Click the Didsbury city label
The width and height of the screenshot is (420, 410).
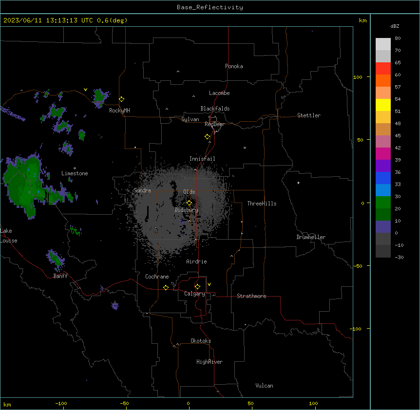click(187, 210)
